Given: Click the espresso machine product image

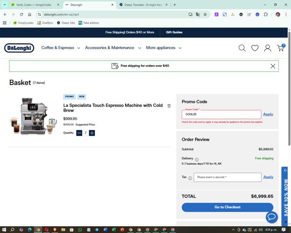Looking at the screenshot, I should 33,116.
